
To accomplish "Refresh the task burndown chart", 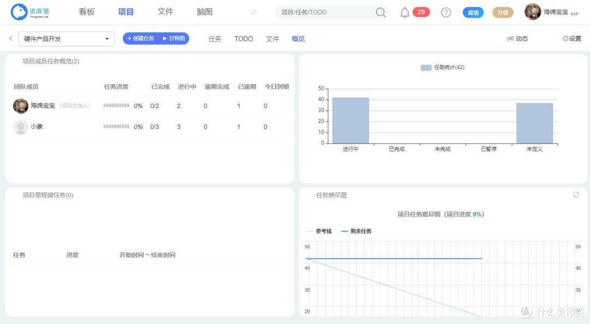I will (x=576, y=195).
